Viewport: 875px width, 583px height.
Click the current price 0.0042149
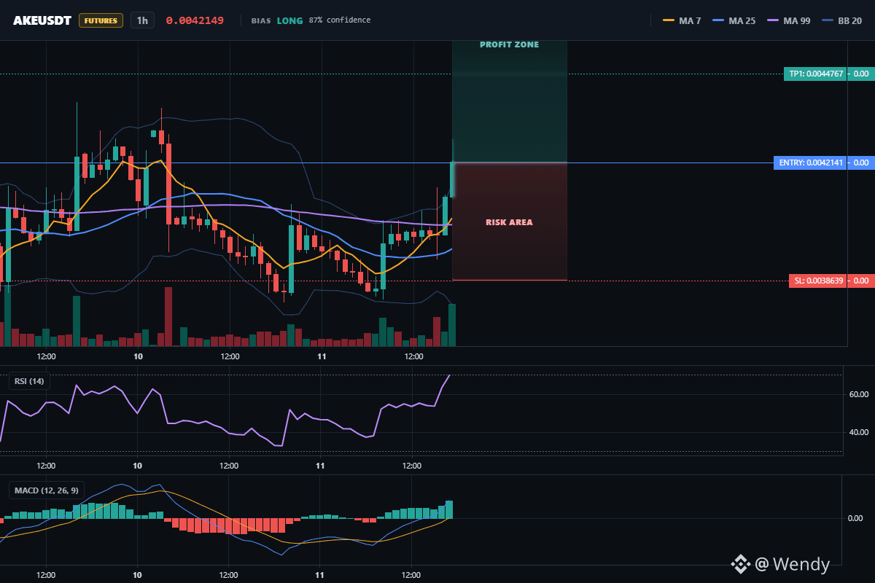[x=195, y=20]
